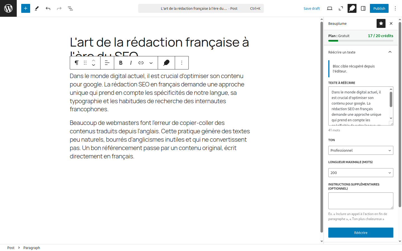
Task: Select Post in the breadcrumb footer
Action: [x=11, y=248]
